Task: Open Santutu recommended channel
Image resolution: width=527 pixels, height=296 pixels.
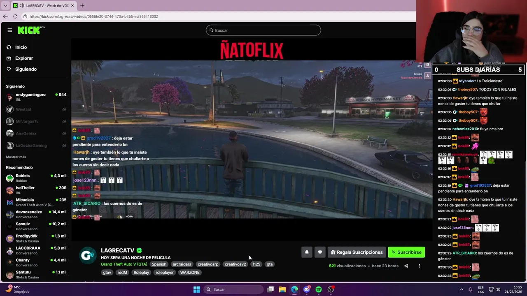Action: click(x=36, y=275)
